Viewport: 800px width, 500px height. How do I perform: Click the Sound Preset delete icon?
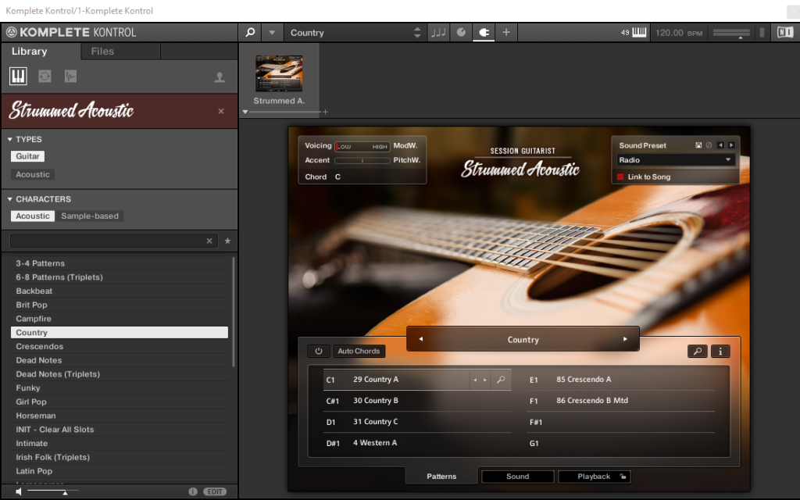click(x=709, y=145)
